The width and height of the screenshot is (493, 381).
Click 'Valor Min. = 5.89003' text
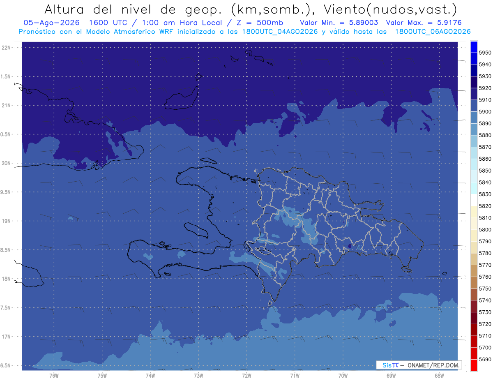339,23
